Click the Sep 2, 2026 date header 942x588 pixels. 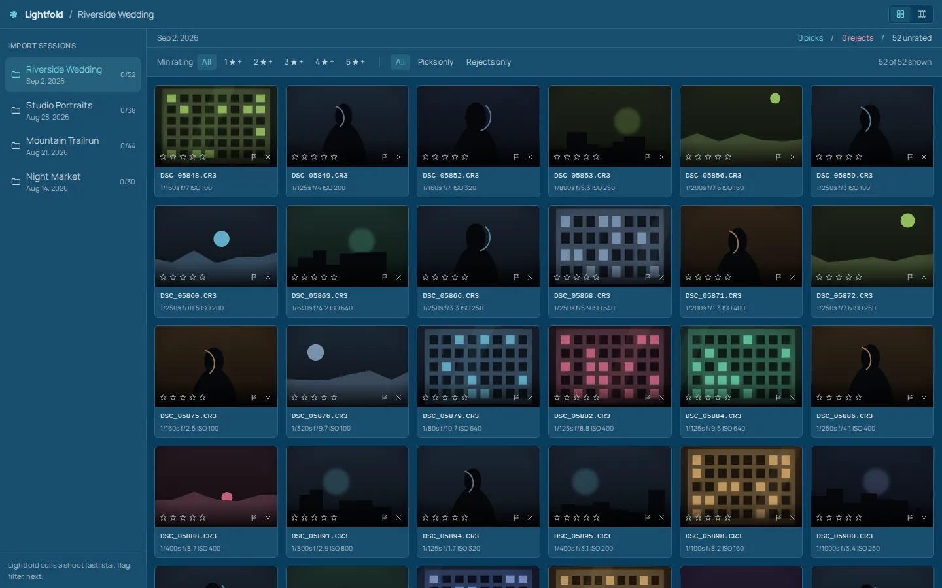(x=177, y=38)
